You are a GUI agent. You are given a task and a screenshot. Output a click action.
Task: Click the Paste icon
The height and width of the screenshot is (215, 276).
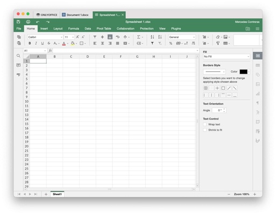[x=19, y=43]
